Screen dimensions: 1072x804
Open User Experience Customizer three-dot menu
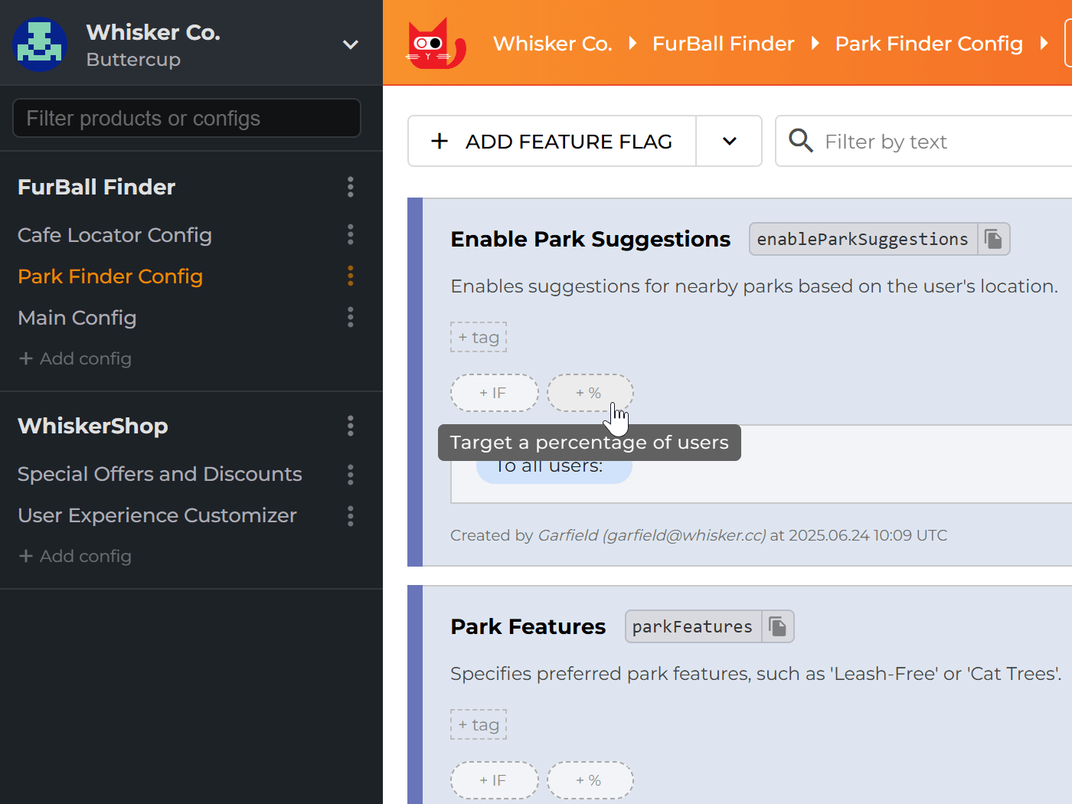click(350, 516)
